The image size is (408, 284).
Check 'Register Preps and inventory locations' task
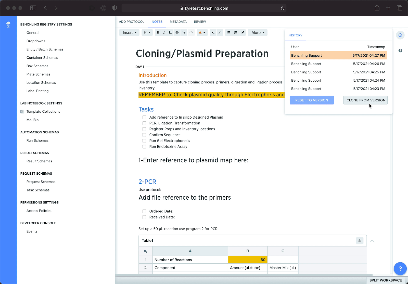click(144, 129)
